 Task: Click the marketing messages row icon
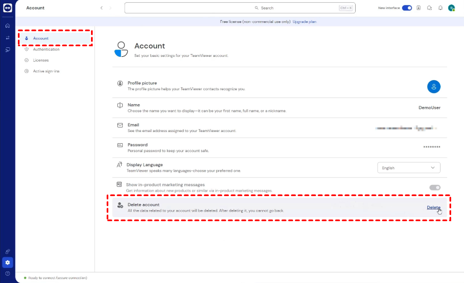tap(119, 184)
